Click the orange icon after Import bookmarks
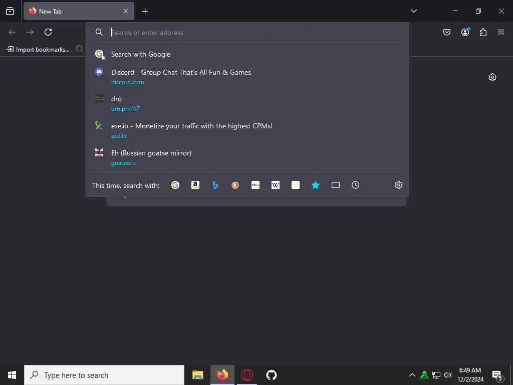513x385 pixels. (79, 49)
